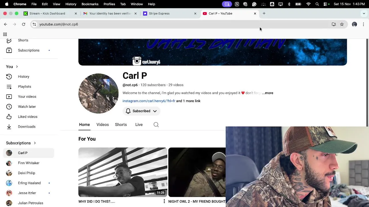Click the '29 videos' count text

tap(176, 85)
